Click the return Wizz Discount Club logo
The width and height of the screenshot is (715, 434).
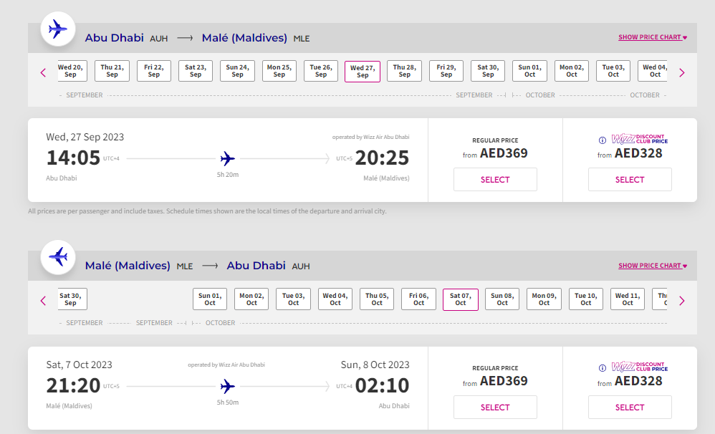click(x=639, y=367)
